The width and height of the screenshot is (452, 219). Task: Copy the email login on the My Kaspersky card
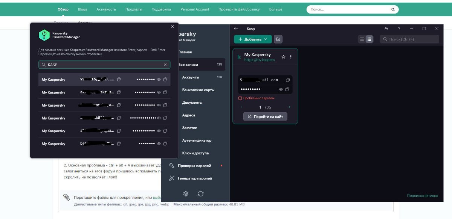tap(288, 80)
